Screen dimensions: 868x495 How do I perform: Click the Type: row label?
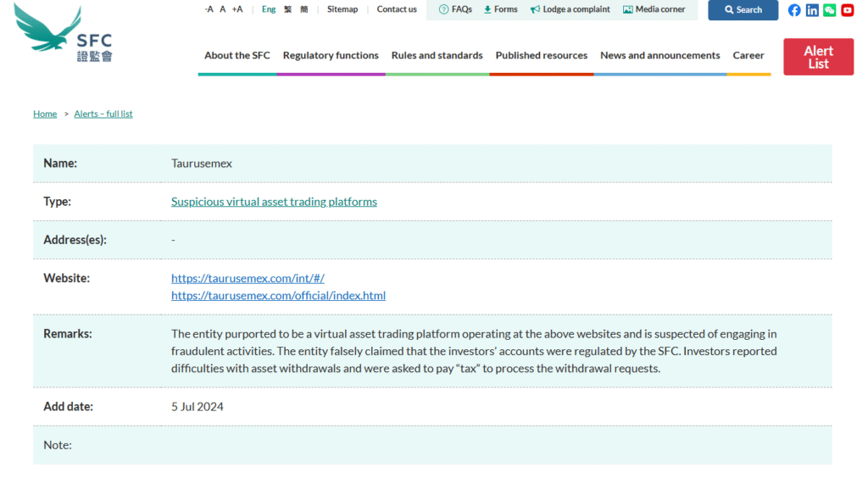[57, 202]
